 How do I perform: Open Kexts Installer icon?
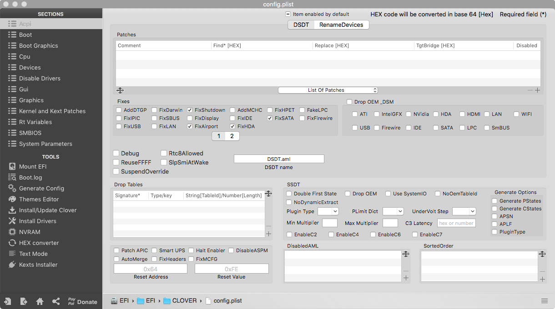click(12, 264)
